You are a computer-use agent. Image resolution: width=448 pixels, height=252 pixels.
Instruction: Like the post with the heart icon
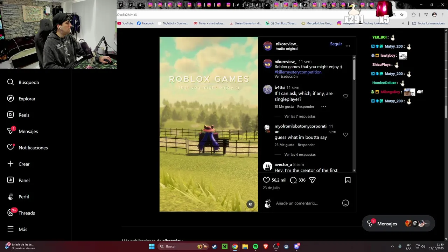pos(266,180)
